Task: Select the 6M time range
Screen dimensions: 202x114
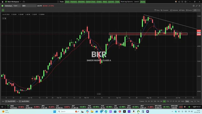Action: coord(164,101)
